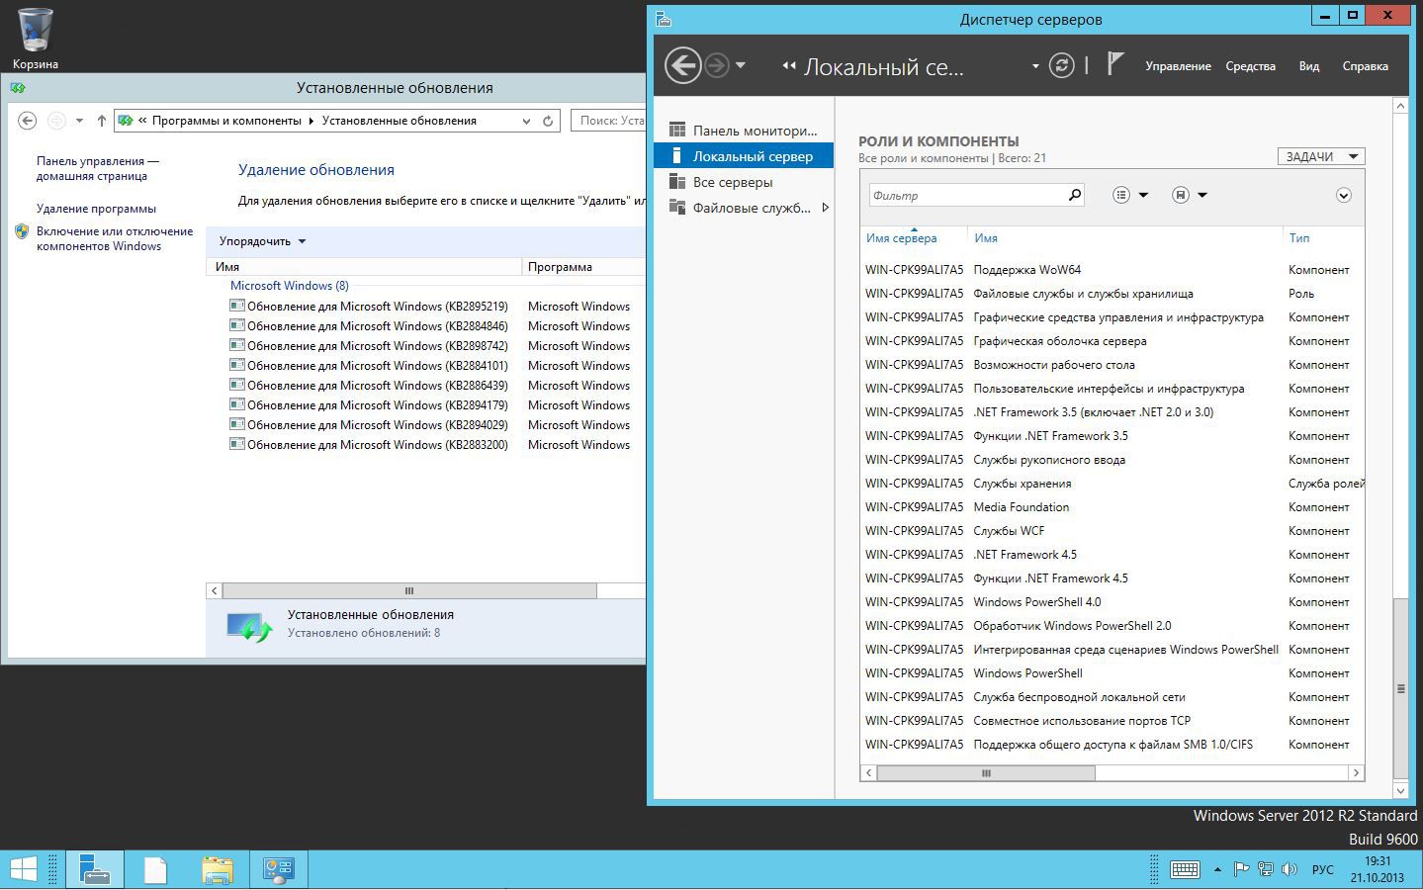
Task: Open the Упорядочить dropdown
Action: (262, 241)
